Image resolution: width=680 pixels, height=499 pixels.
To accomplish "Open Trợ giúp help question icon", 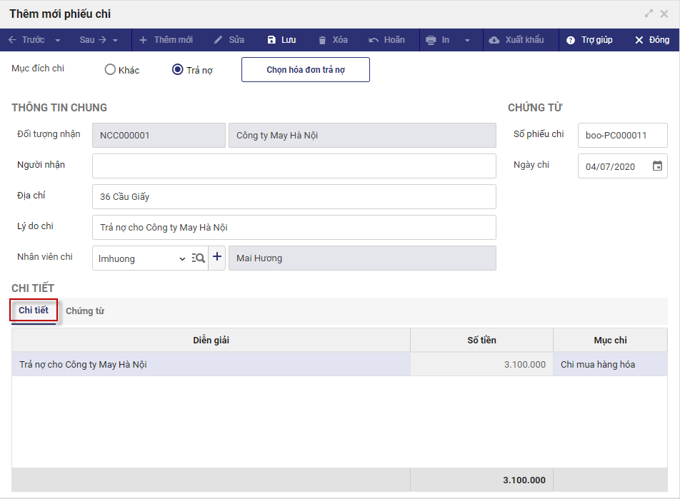I will (x=571, y=40).
